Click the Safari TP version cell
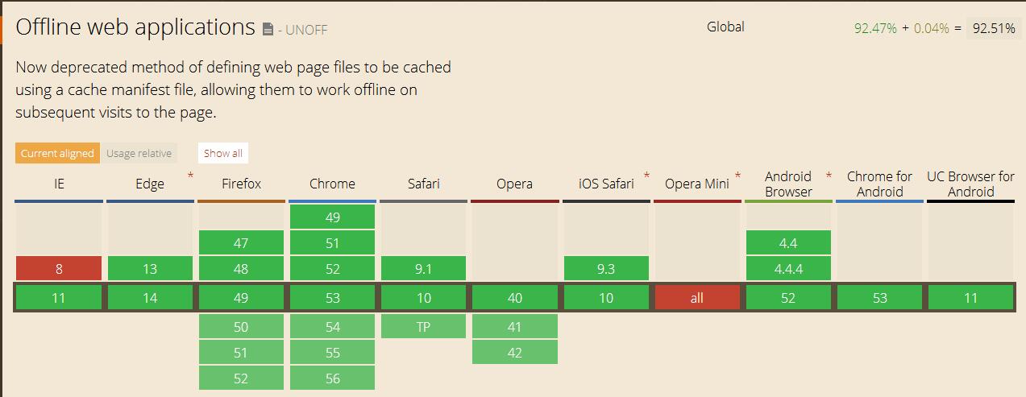 (423, 327)
